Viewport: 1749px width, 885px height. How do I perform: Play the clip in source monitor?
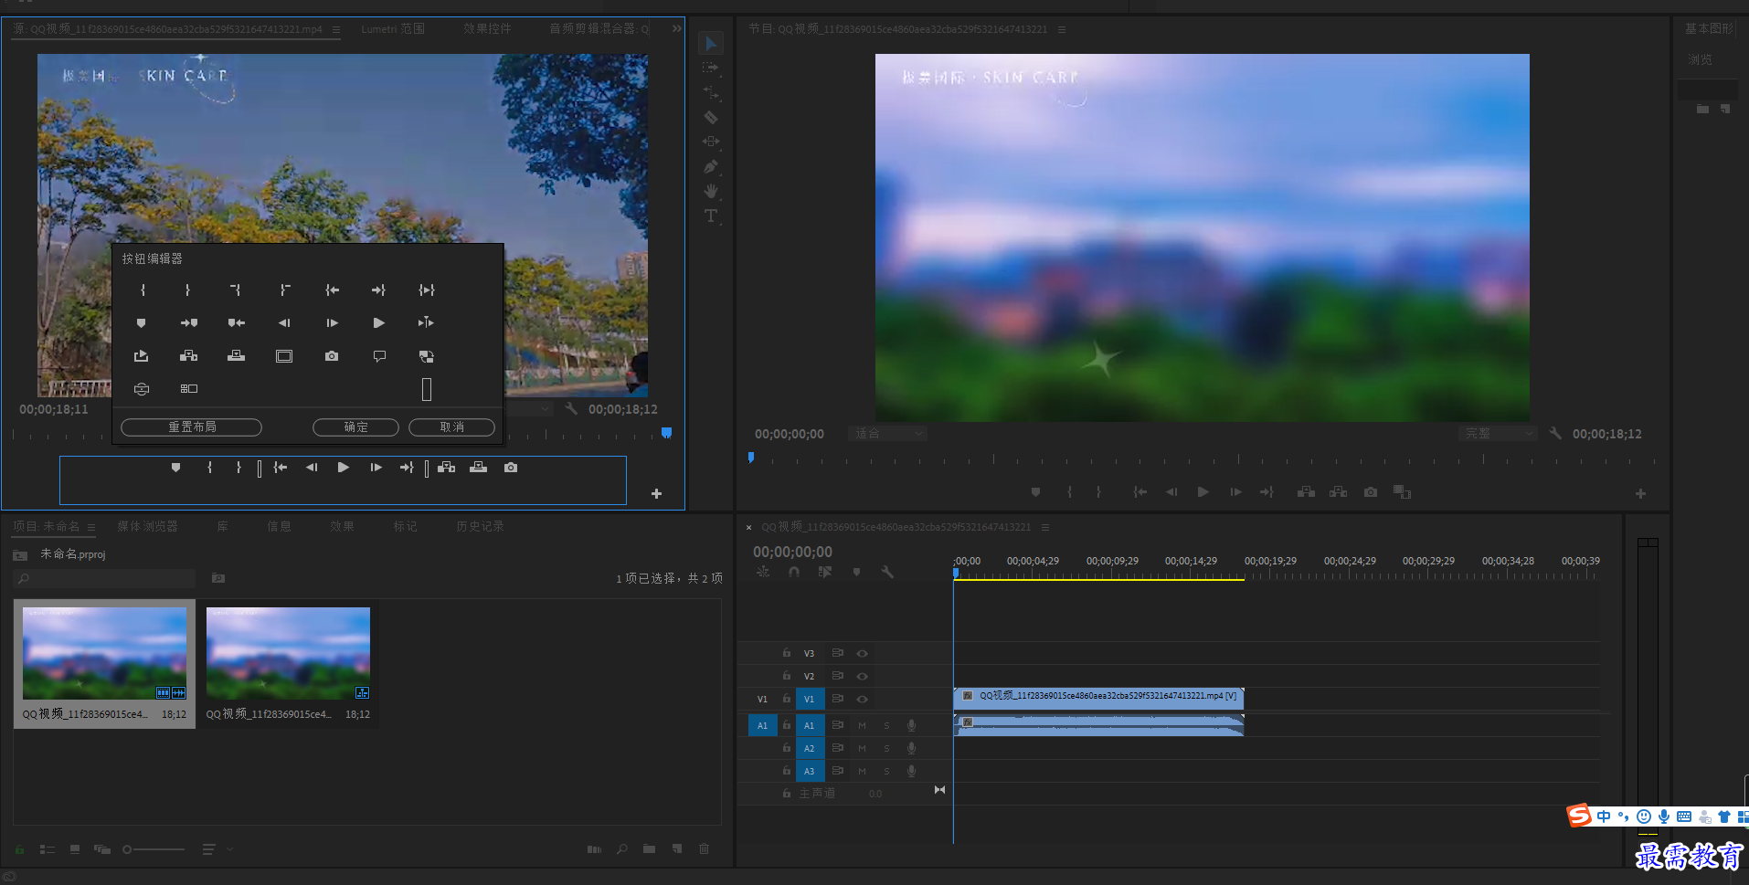(x=343, y=467)
